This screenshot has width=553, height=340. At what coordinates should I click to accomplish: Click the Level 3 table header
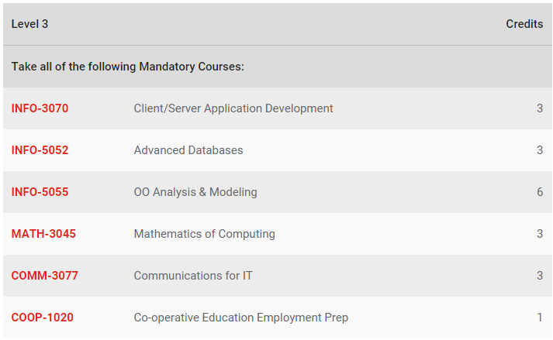[29, 24]
